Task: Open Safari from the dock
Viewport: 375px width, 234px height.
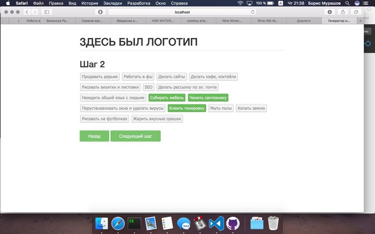Action: coord(118,223)
